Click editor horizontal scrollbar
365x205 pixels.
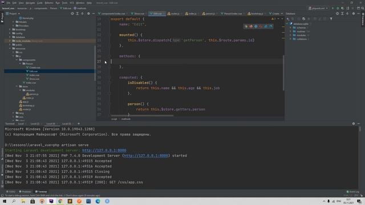tap(142, 115)
